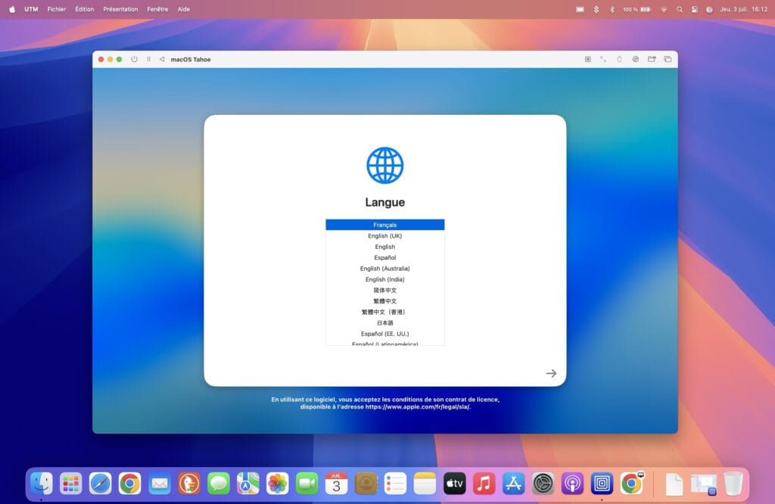775x504 pixels.
Task: Open the UTM application menu
Action: [31, 9]
